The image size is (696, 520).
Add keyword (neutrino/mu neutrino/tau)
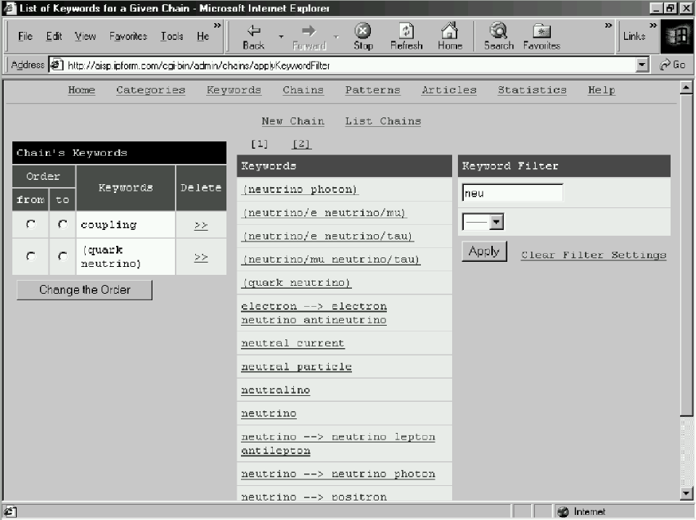pyautogui.click(x=331, y=260)
